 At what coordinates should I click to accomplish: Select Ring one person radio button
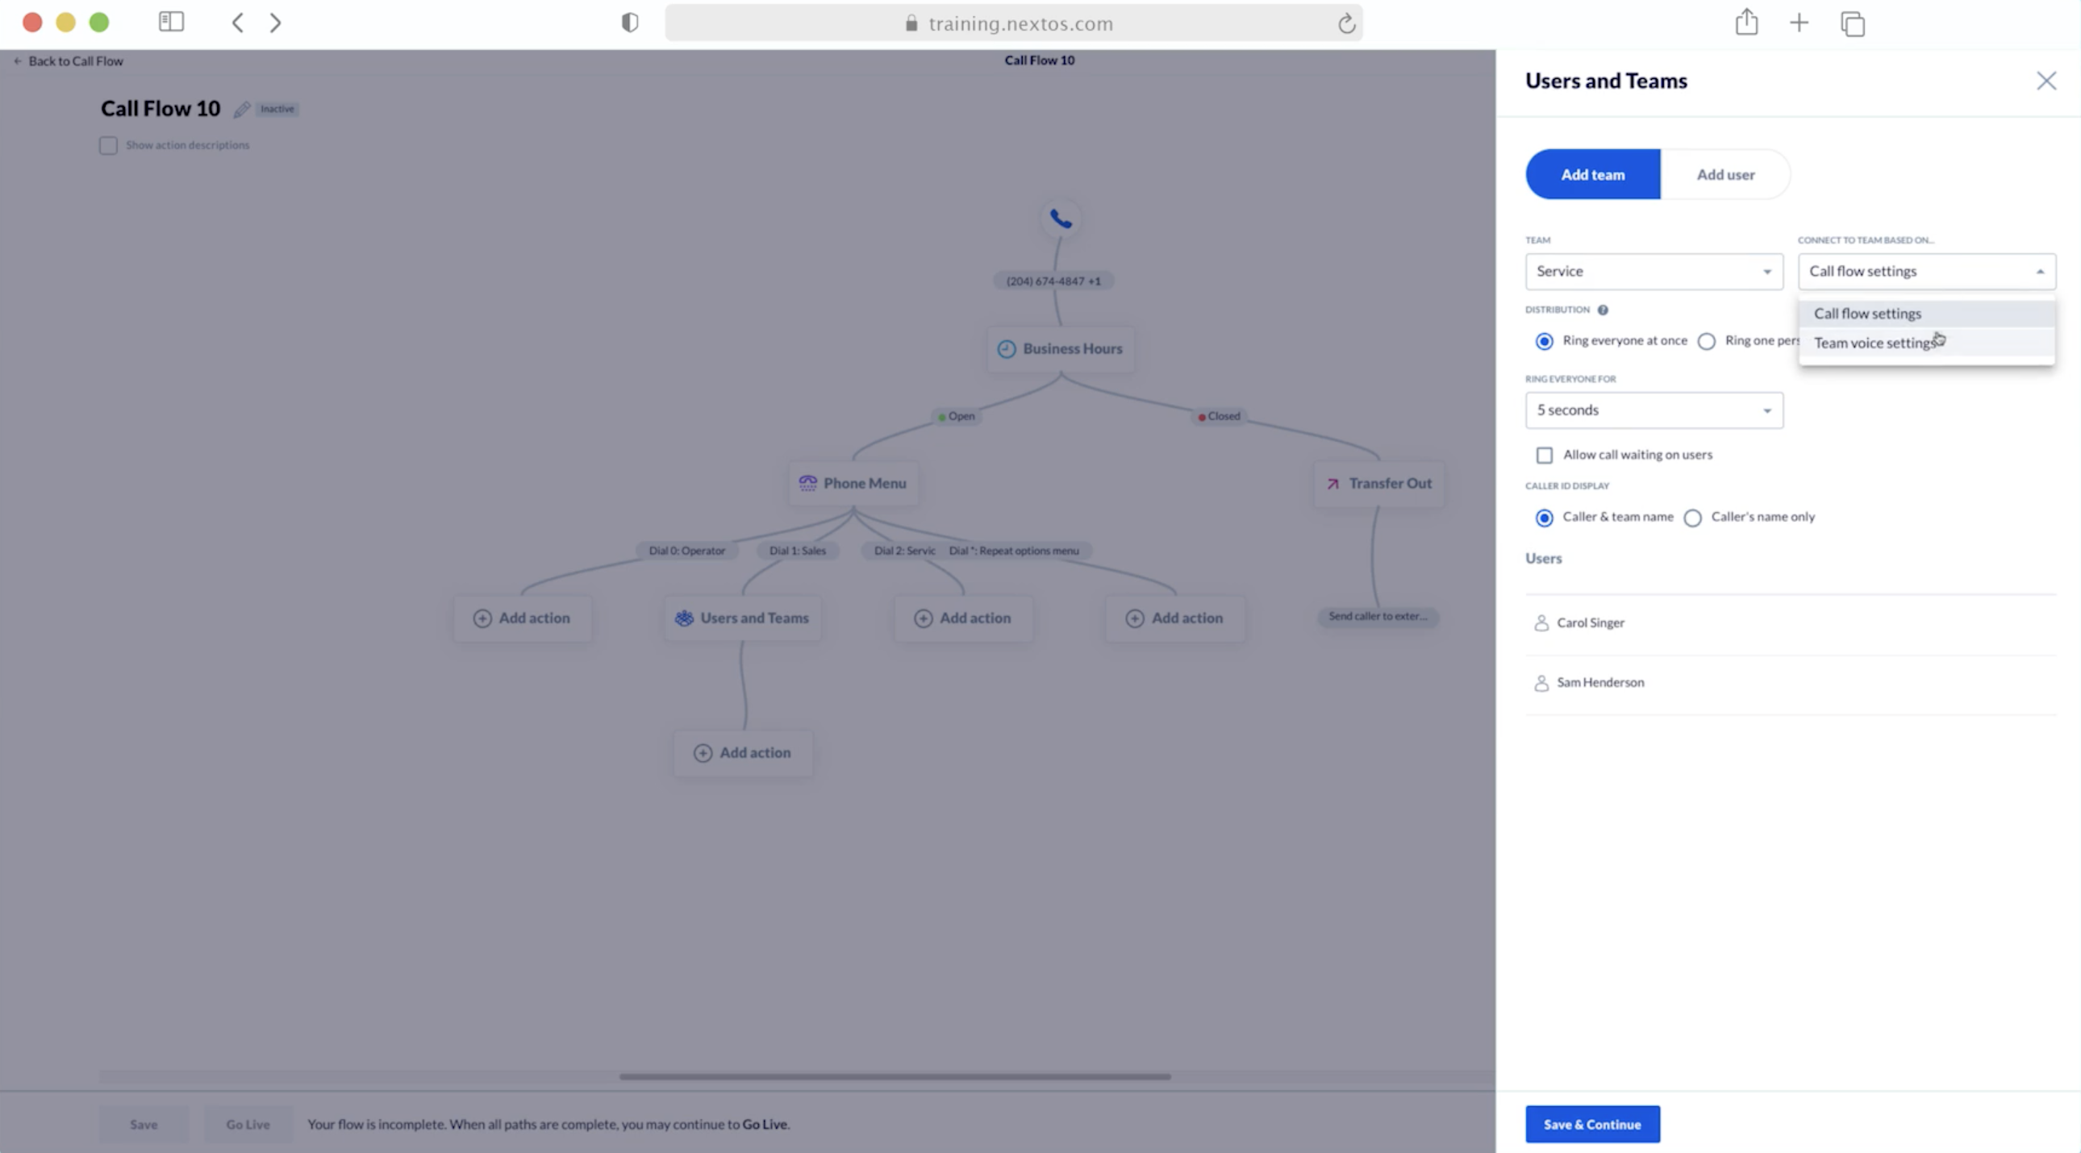tap(1706, 339)
